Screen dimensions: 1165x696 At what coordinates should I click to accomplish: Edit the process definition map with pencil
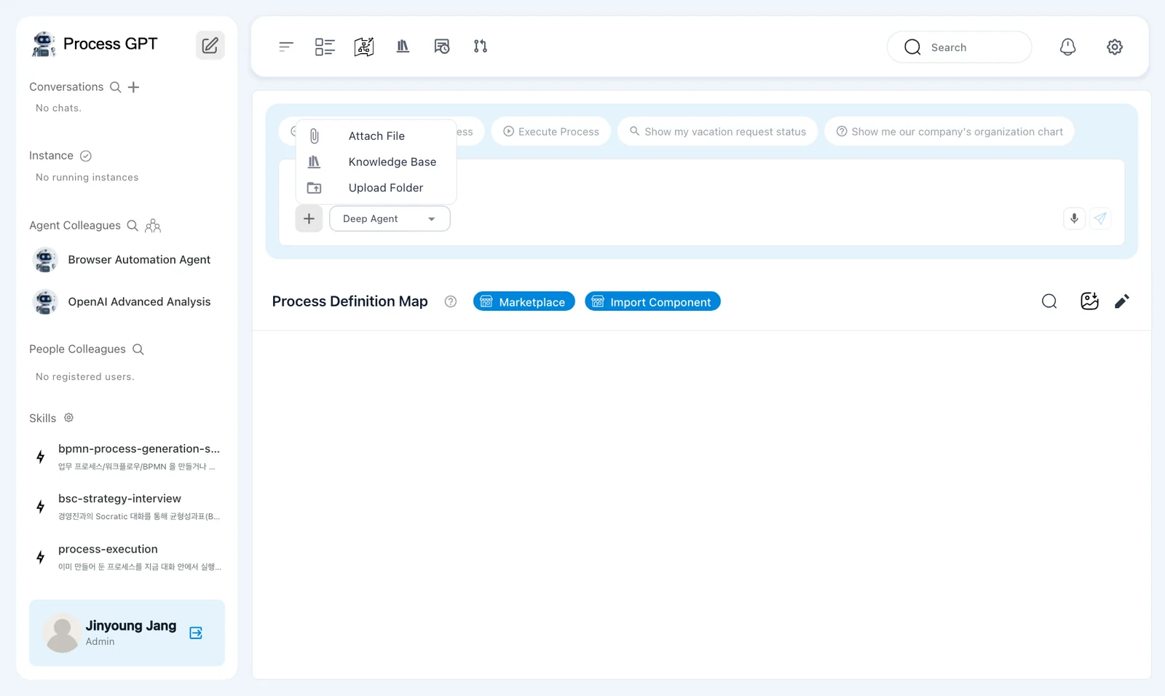coord(1122,301)
